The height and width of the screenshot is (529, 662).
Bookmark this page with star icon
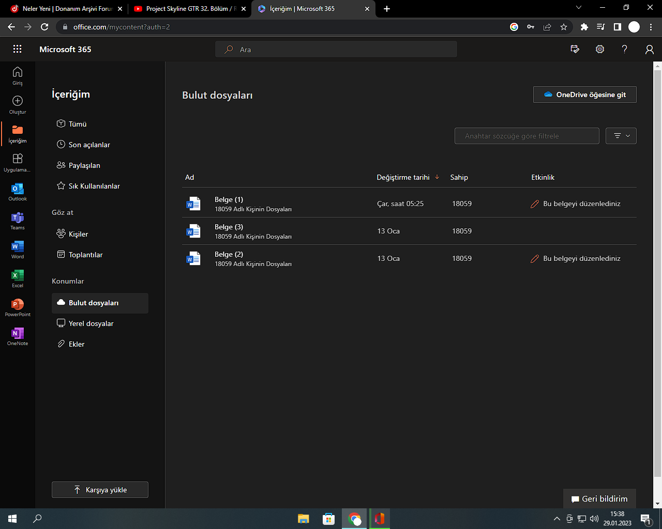coord(564,27)
